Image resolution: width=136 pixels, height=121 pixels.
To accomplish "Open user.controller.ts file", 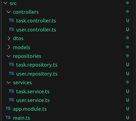I will tap(36, 30).
